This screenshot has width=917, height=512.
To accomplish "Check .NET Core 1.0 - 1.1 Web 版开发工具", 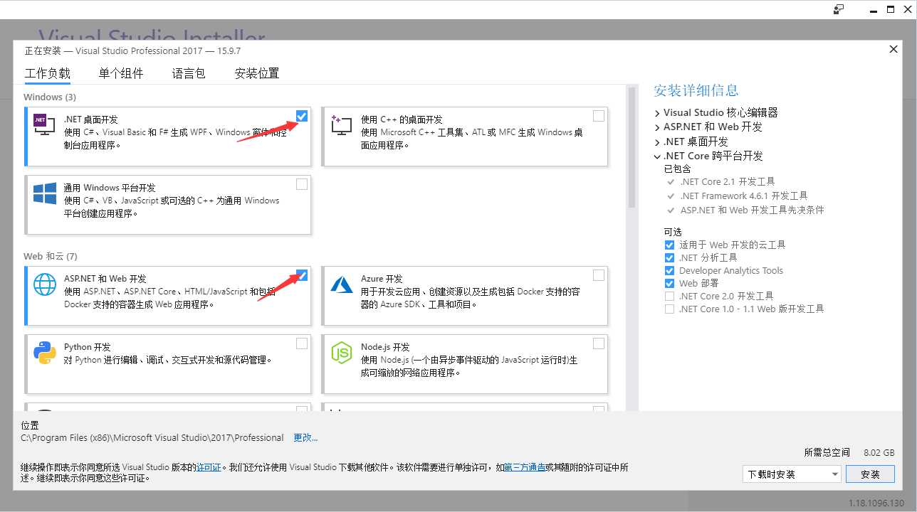I will 669,309.
